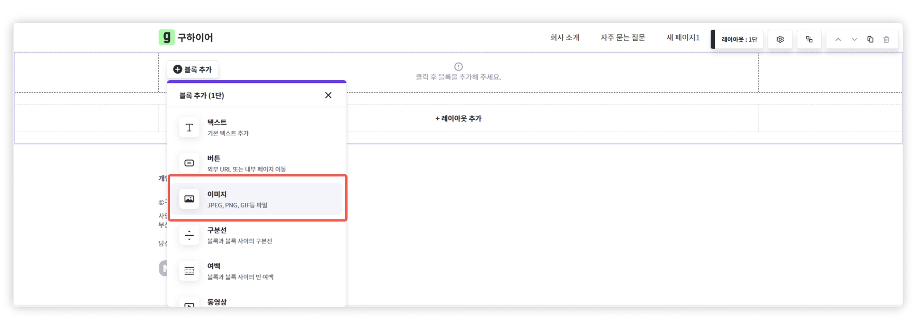Open layout settings gear icon
This screenshot has width=916, height=326.
pos(780,39)
